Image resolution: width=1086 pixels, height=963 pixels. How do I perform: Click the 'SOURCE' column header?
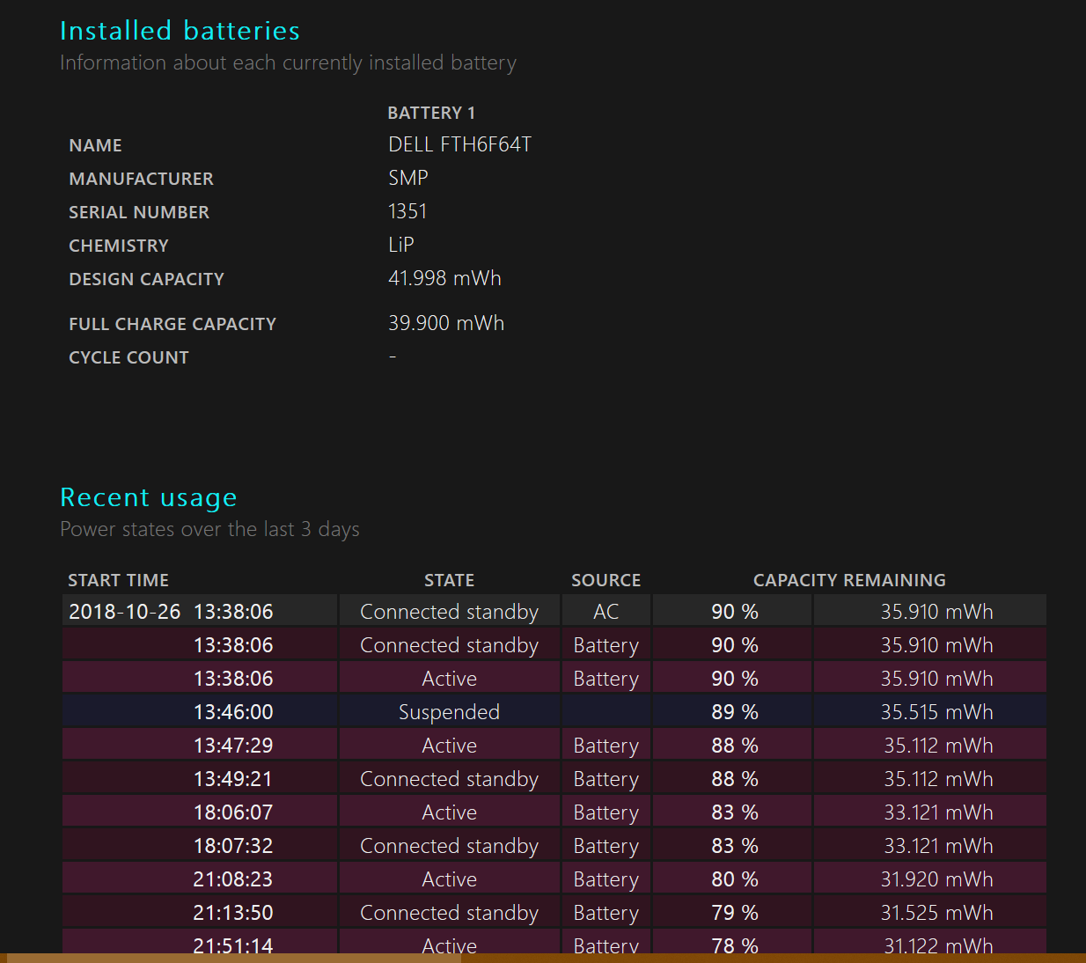(605, 580)
